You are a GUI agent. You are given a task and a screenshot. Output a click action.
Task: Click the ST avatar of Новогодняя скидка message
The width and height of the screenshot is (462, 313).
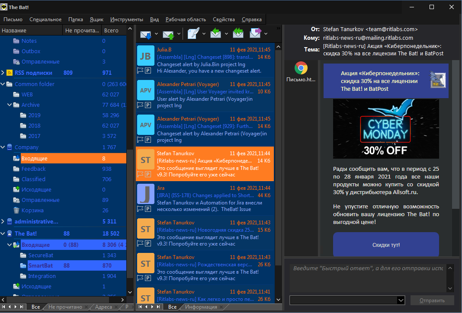(x=145, y=229)
